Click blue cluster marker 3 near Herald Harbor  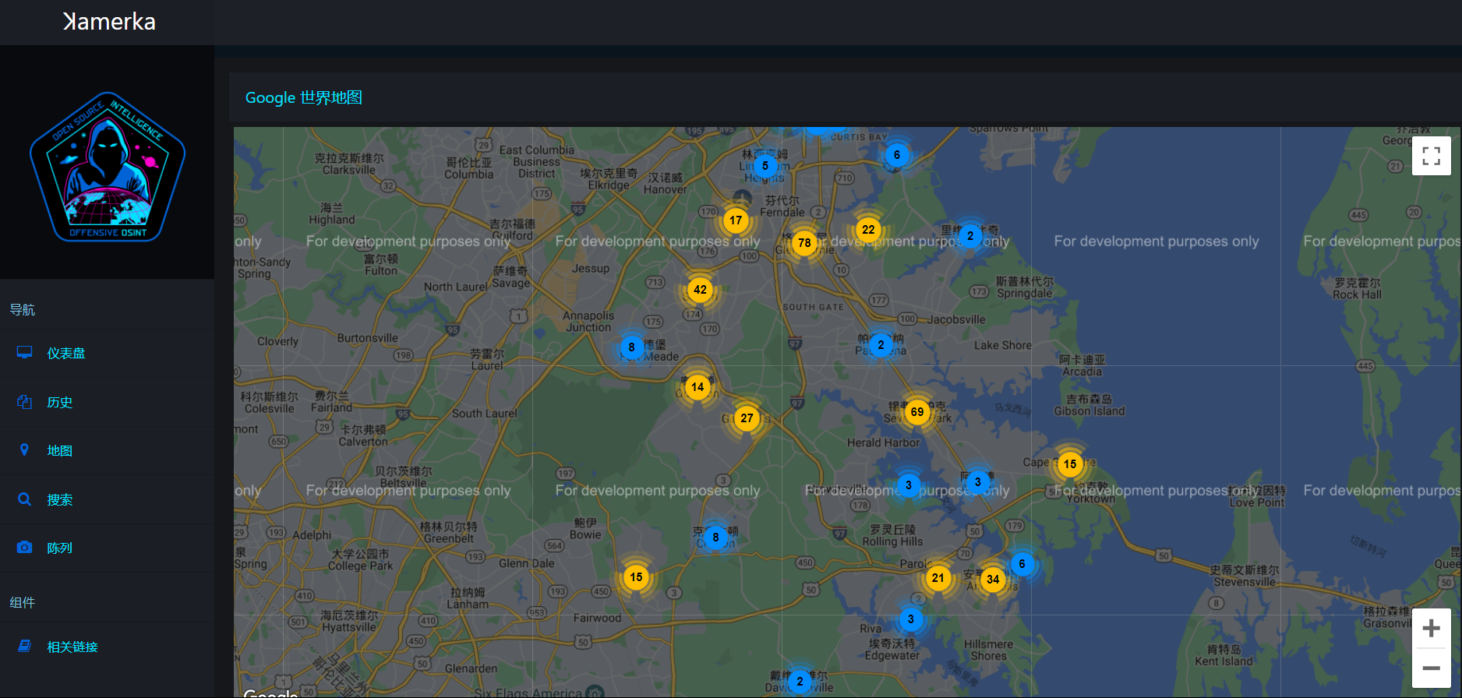pyautogui.click(x=909, y=485)
